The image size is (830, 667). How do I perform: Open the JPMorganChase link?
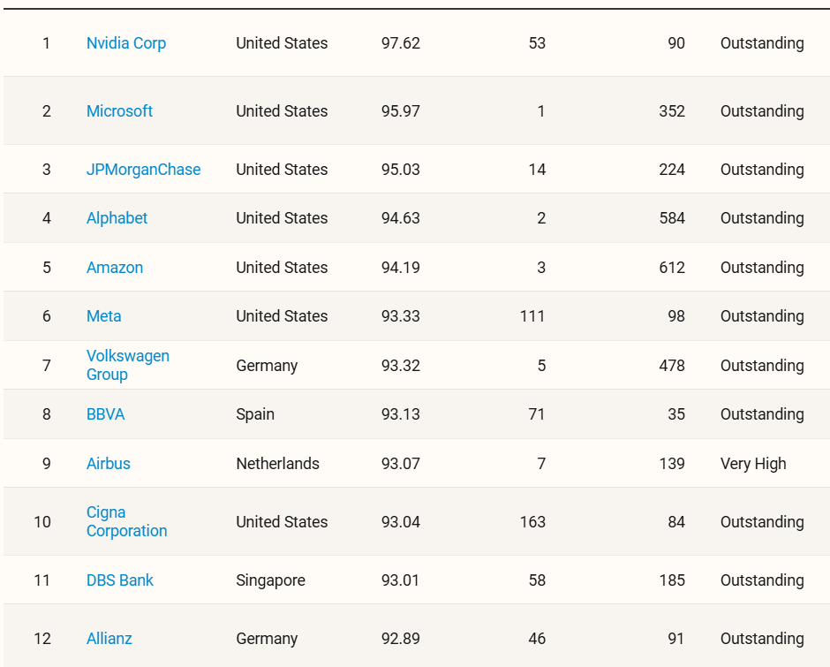(x=143, y=170)
